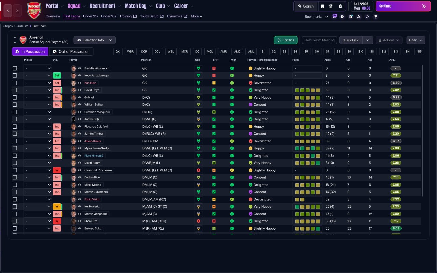
Task: Click Ebere Eze's red injury heart icon
Action: pos(198,221)
